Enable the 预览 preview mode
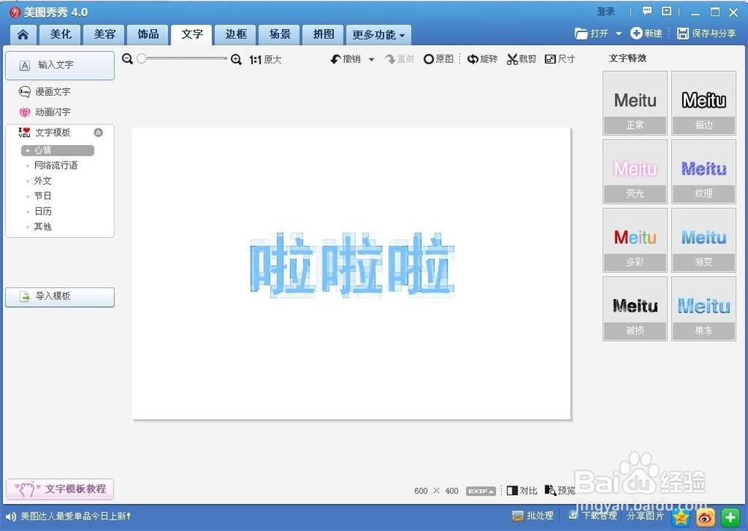Image resolution: width=748 pixels, height=531 pixels. tap(561, 491)
